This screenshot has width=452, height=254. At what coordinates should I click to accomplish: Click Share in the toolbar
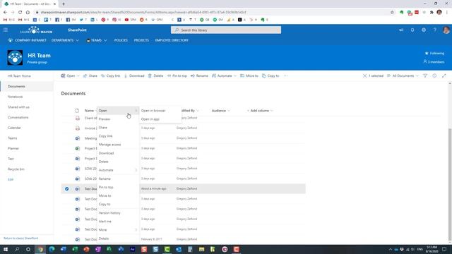[x=90, y=75]
